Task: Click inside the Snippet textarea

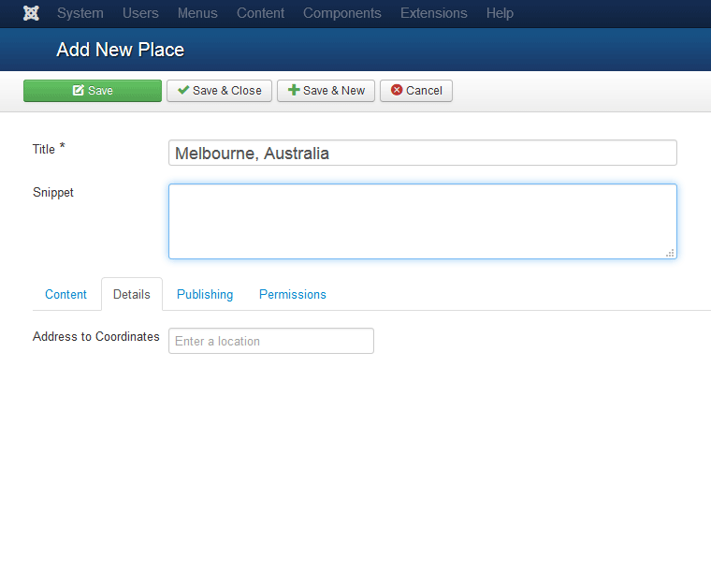Action: click(423, 221)
